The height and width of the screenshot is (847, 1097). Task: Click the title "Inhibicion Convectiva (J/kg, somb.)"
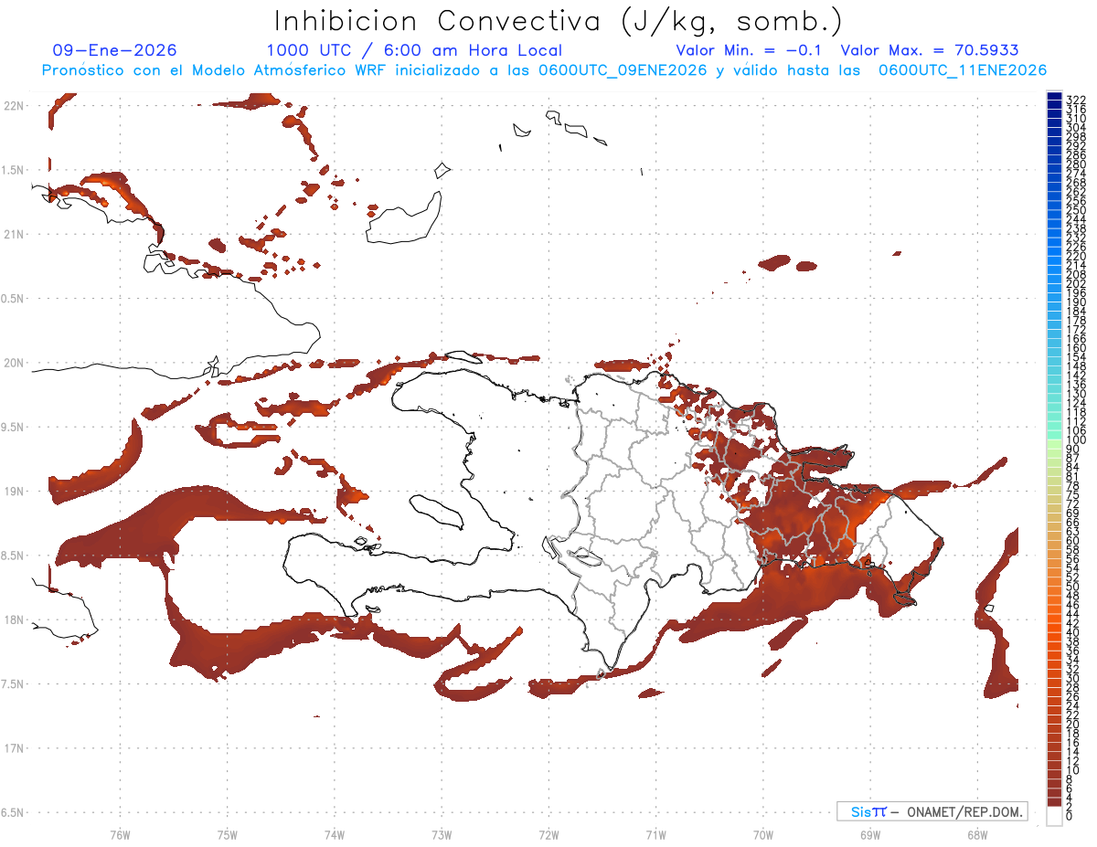557,22
